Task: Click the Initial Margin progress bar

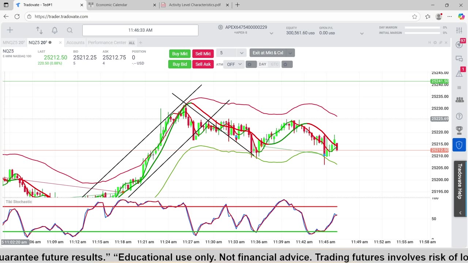Action: click(x=422, y=33)
